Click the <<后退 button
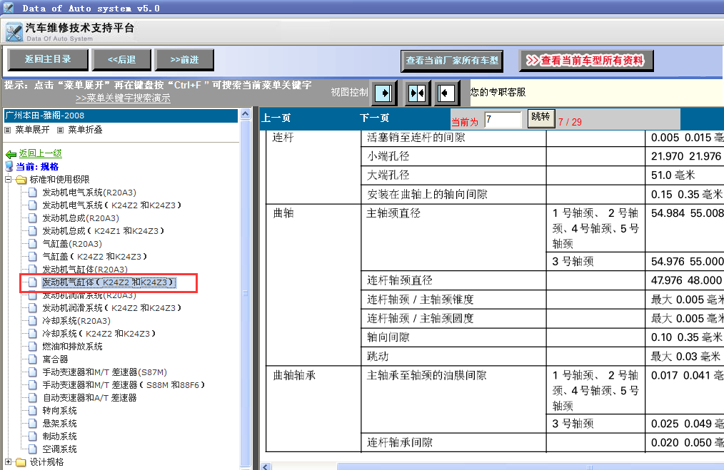 click(x=121, y=60)
